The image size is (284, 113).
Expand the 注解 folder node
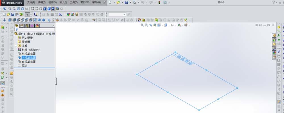16,46
